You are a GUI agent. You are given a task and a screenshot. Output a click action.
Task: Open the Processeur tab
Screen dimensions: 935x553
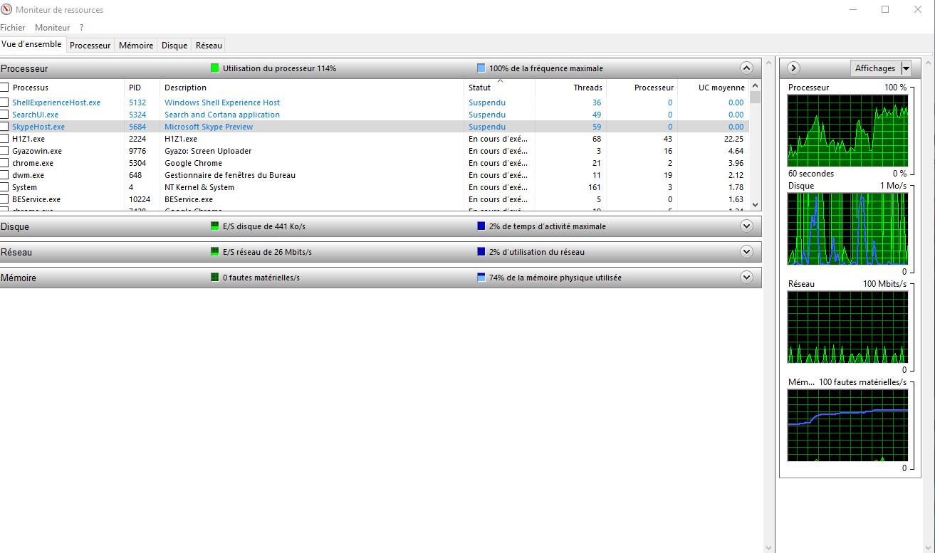(90, 46)
